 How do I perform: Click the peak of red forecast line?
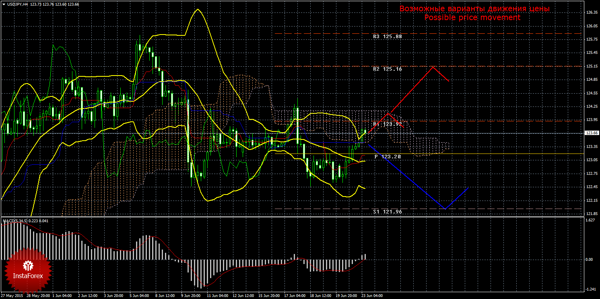pos(433,67)
